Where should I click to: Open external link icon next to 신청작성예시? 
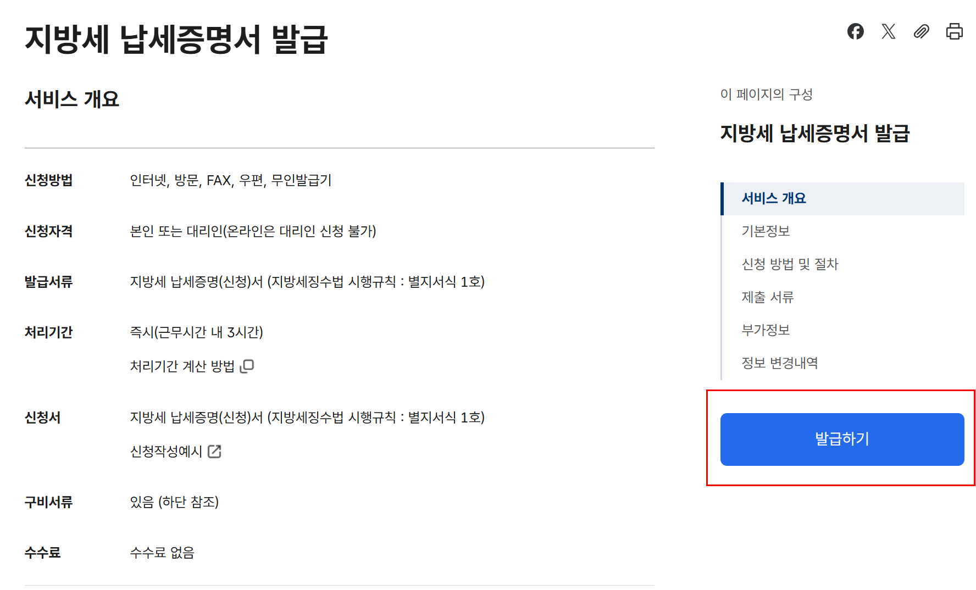pyautogui.click(x=214, y=452)
